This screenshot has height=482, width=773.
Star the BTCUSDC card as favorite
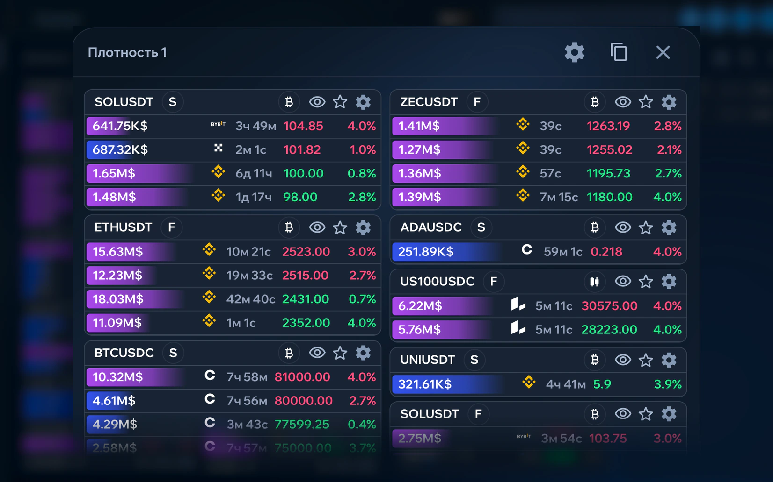click(x=340, y=353)
